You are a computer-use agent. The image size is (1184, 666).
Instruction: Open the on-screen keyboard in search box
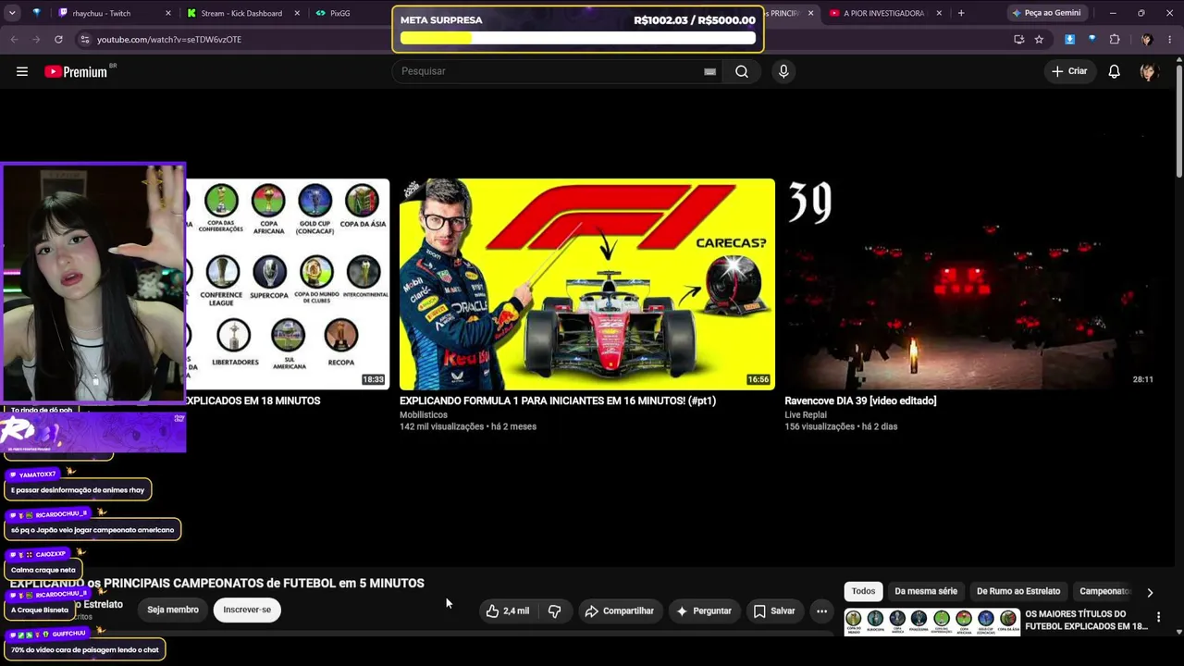click(709, 71)
